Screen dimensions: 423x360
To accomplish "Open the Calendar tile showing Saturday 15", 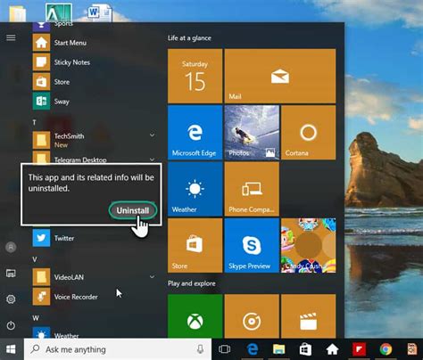I will point(195,76).
